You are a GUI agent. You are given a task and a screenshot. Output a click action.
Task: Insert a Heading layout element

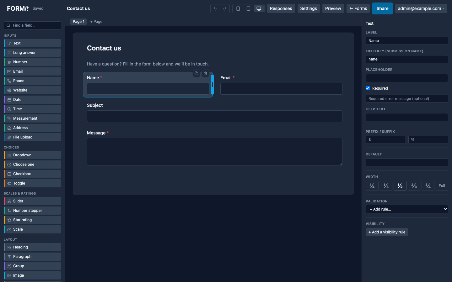[x=32, y=247]
